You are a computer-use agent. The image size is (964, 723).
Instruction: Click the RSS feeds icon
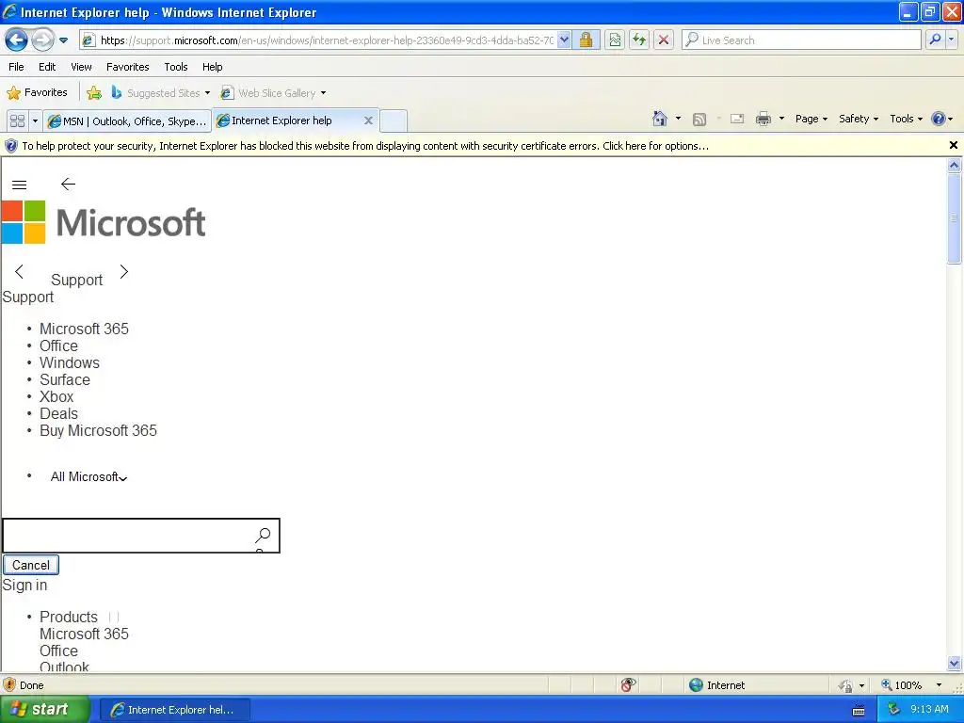click(699, 120)
